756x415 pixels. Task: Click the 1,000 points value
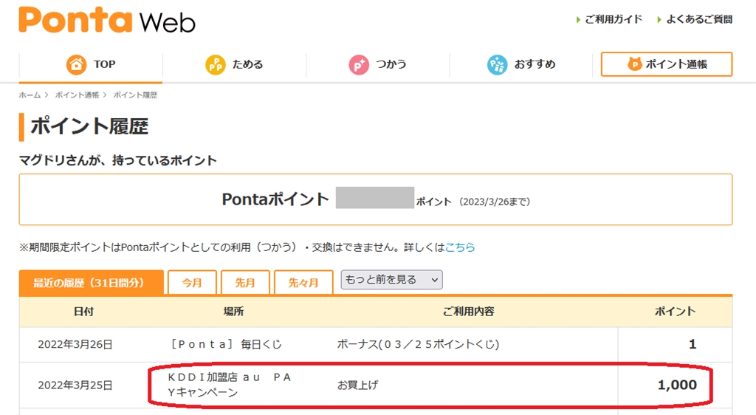(x=677, y=385)
